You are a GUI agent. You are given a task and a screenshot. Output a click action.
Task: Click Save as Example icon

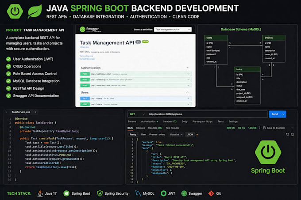point(265,128)
